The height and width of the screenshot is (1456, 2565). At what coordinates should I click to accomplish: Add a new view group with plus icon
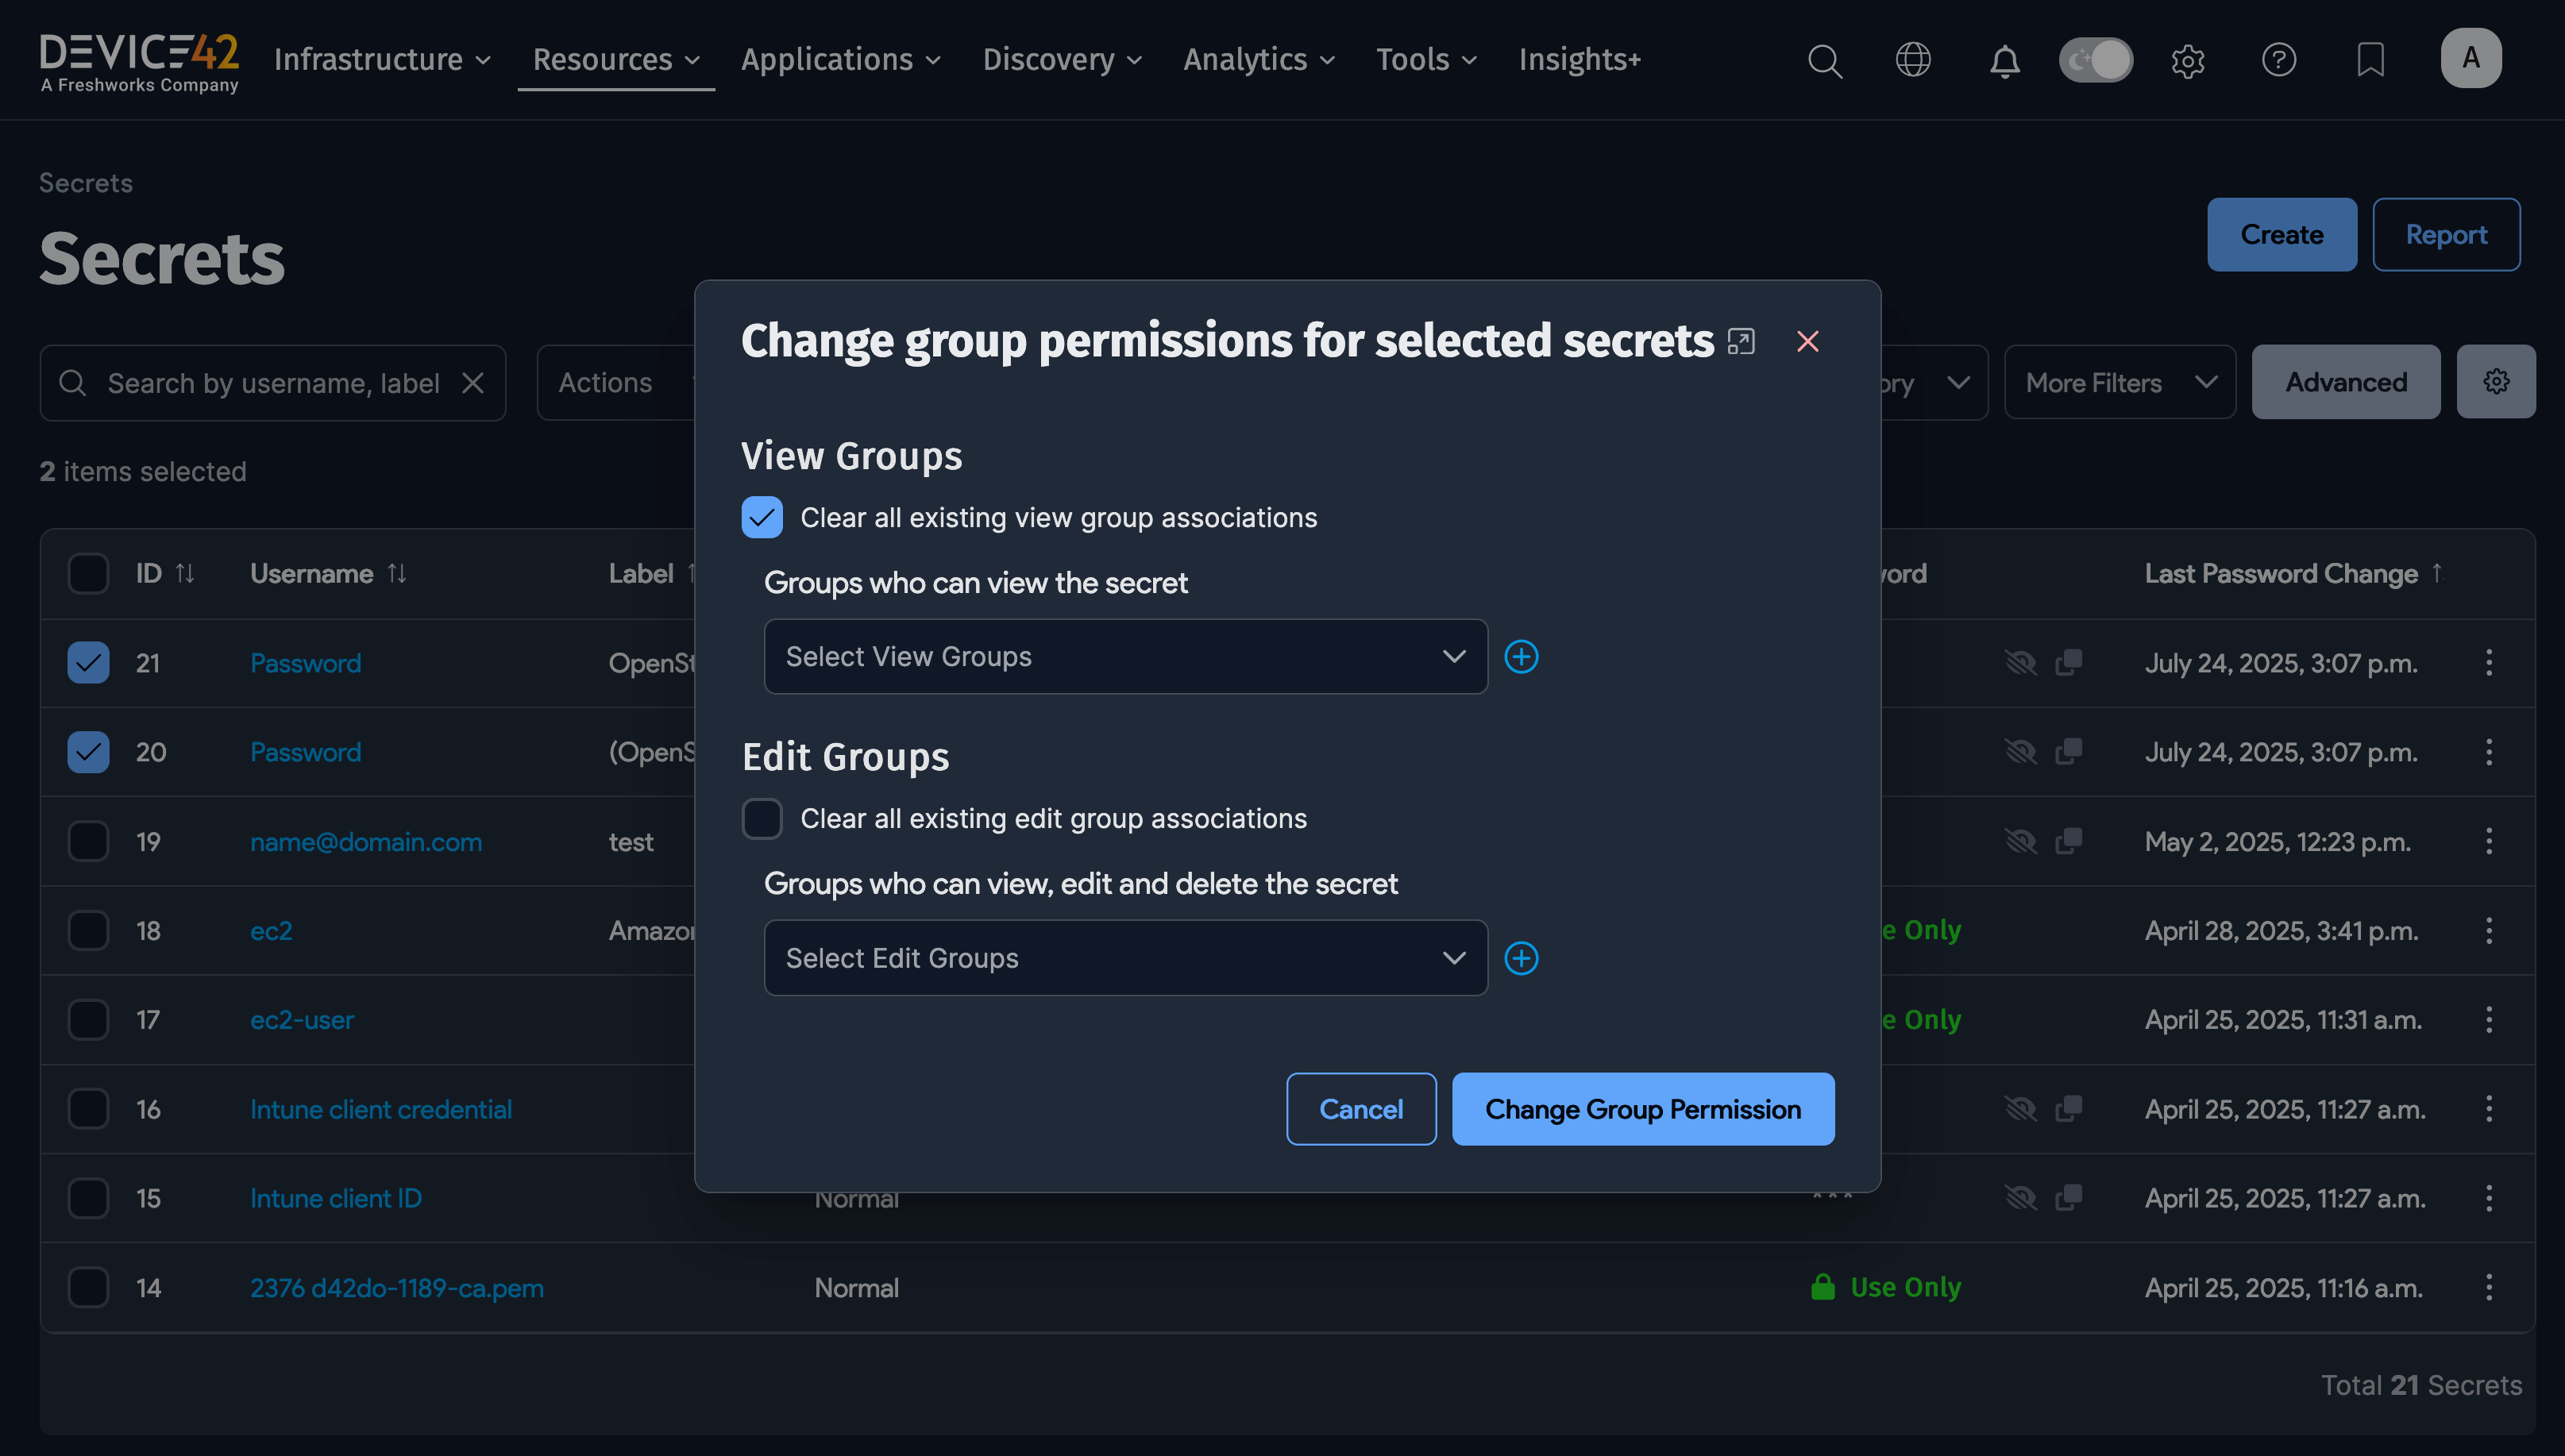click(x=1521, y=657)
